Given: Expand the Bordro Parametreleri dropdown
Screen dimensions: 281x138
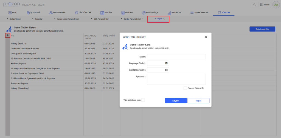Looking at the screenshot, I should click(x=132, y=19).
